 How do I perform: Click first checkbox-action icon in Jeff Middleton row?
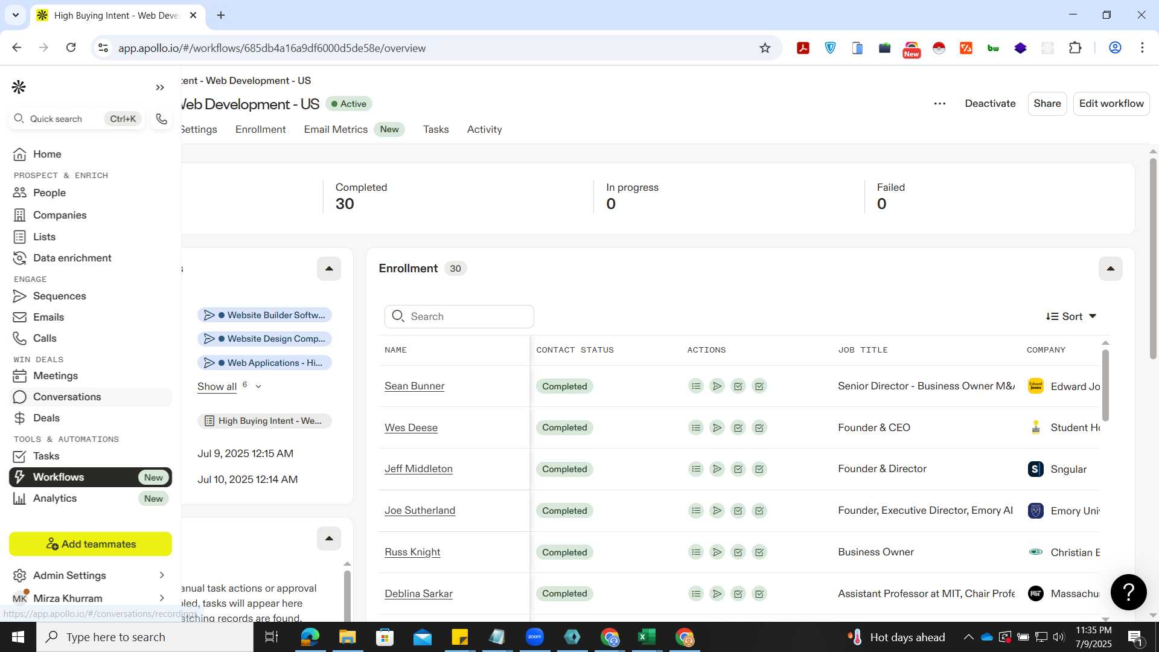tap(738, 469)
